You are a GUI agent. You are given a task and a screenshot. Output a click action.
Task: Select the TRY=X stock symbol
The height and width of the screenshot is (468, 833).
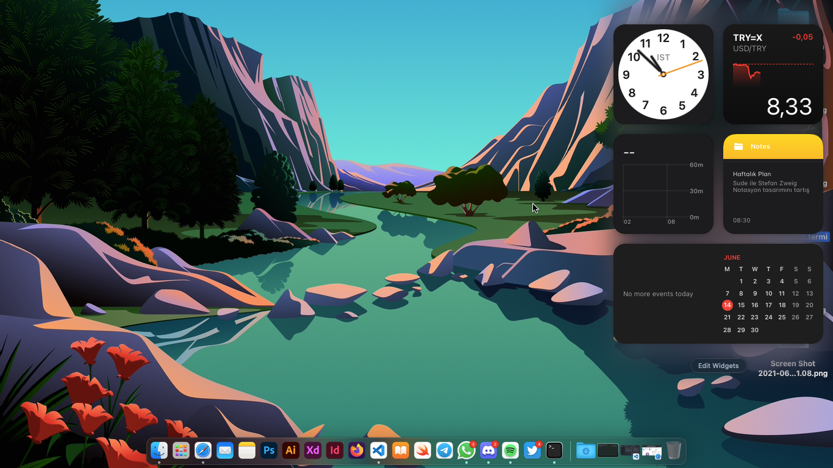(x=748, y=38)
